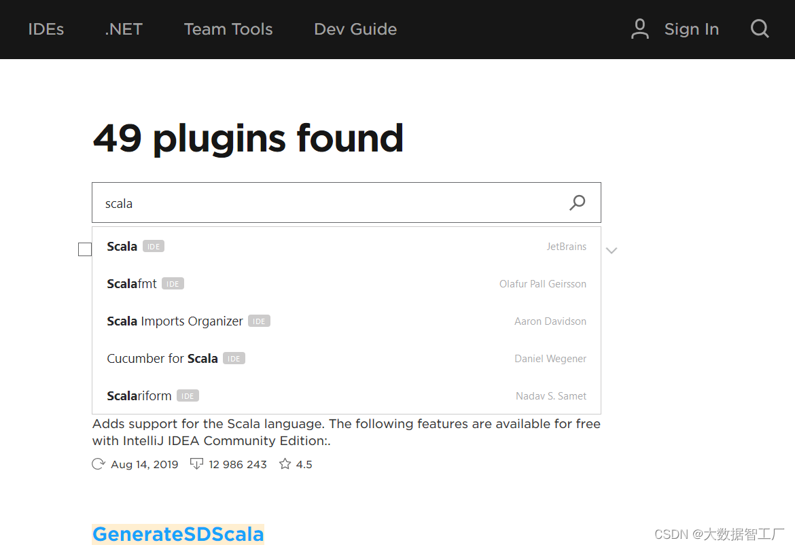Image resolution: width=795 pixels, height=547 pixels.
Task: Go to Team Tools in the navigation bar
Action: [228, 29]
